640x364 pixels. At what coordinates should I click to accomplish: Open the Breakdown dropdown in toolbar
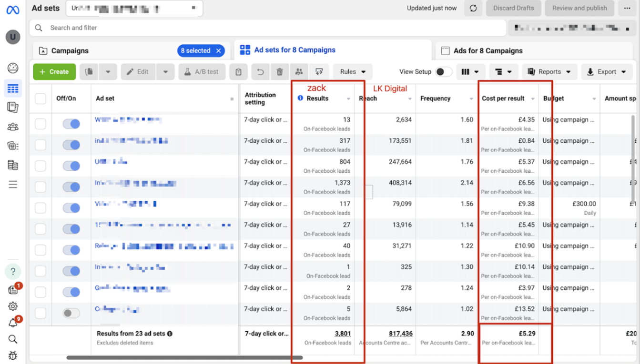(x=503, y=72)
